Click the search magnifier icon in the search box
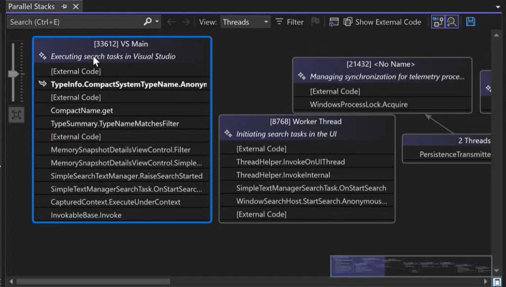This screenshot has height=287, width=506. pos(147,22)
